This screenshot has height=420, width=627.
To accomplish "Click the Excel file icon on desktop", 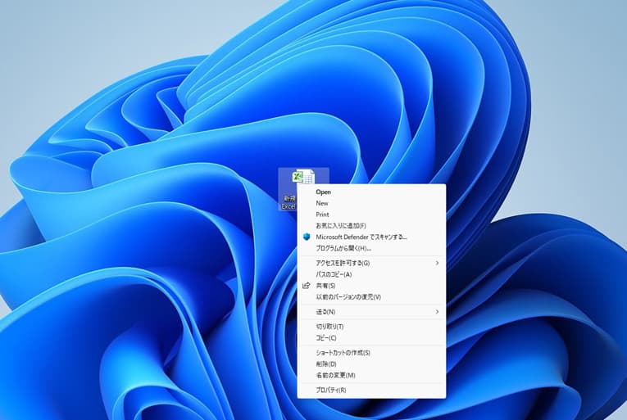I will point(303,178).
